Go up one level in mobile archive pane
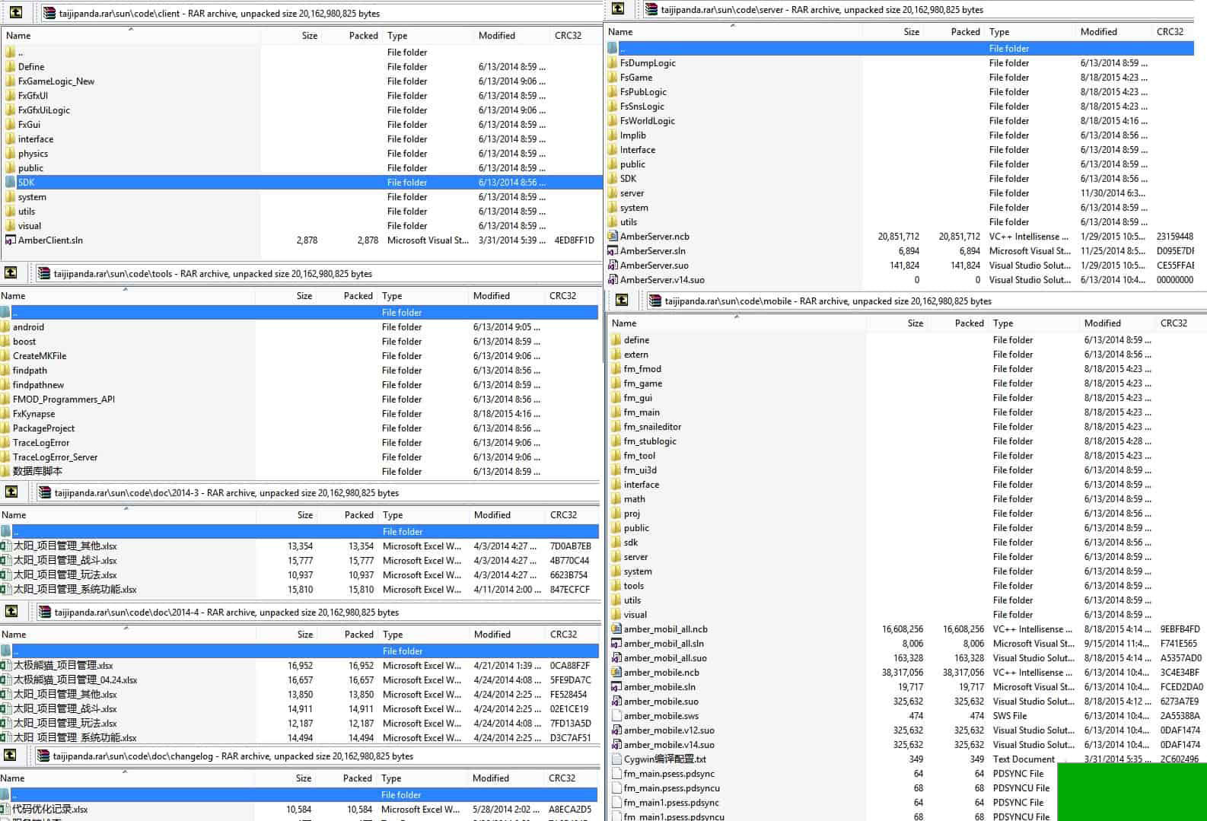Image resolution: width=1207 pixels, height=821 pixels. (x=622, y=301)
